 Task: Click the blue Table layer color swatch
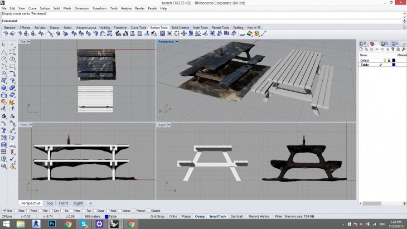(x=394, y=65)
